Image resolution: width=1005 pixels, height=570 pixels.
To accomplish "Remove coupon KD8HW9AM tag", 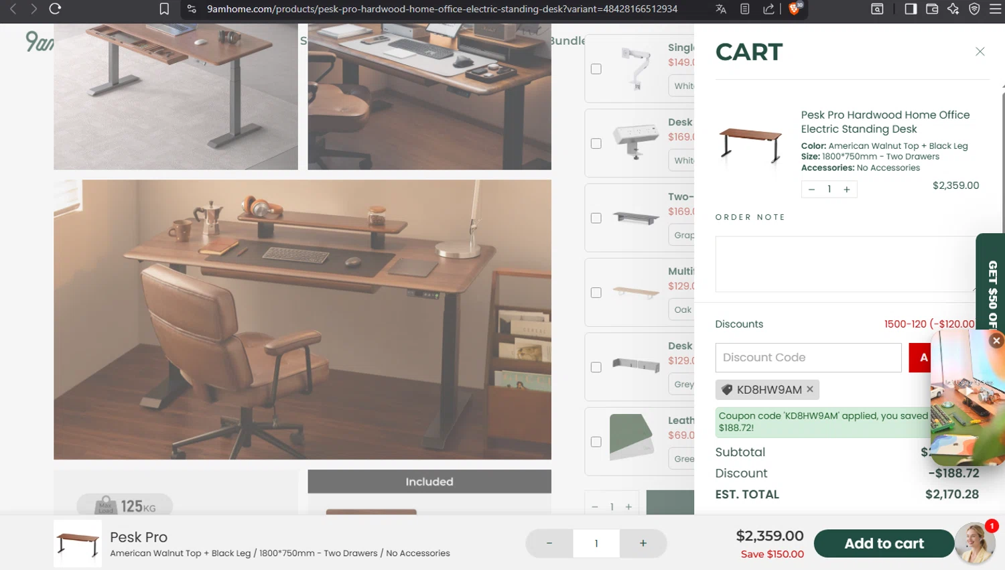I will pos(810,389).
